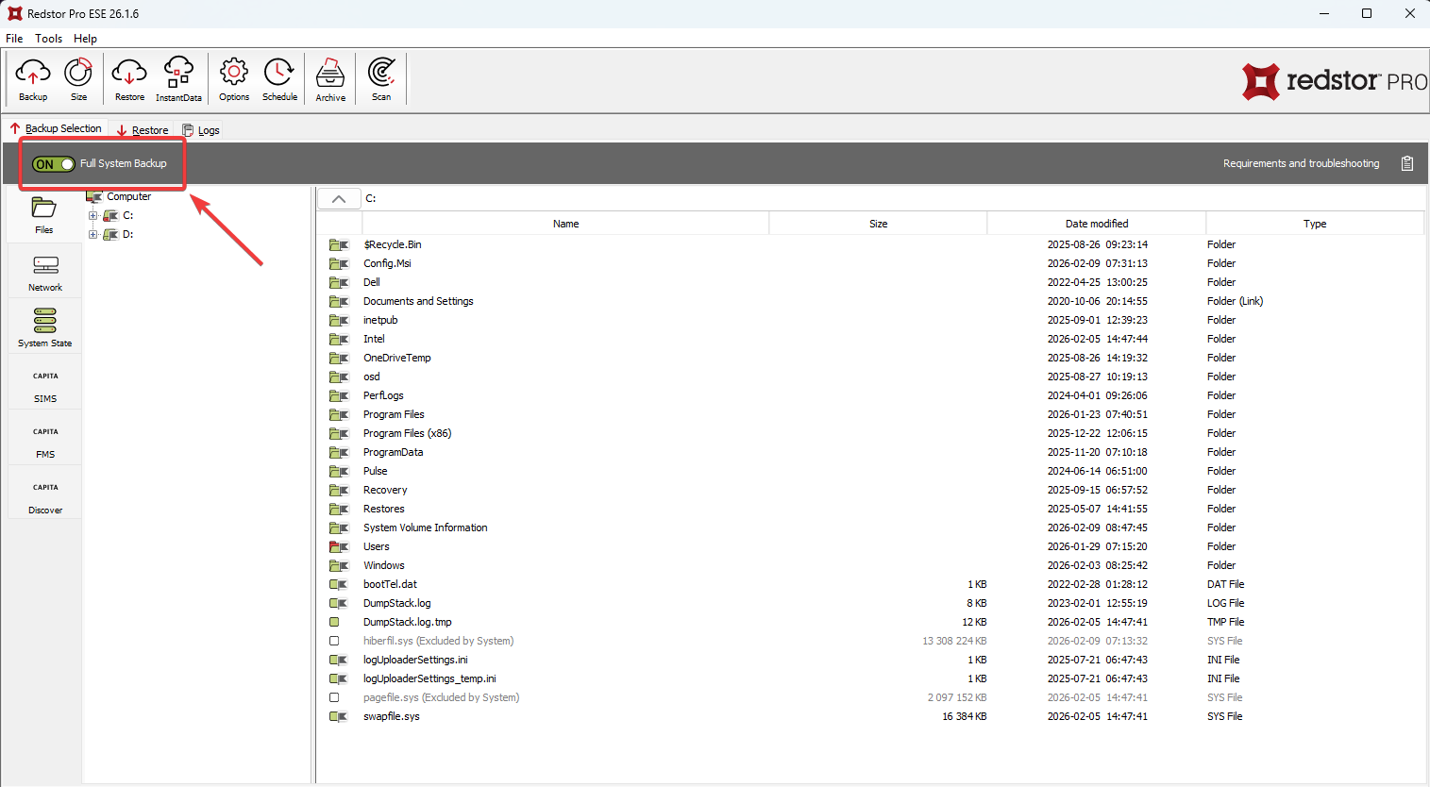
Task: Switch to the Logs tab
Action: [x=201, y=130]
